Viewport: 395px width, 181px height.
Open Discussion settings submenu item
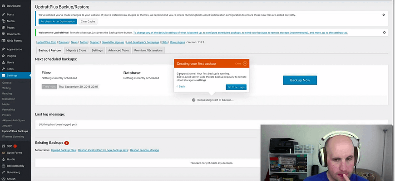[x=9, y=99]
